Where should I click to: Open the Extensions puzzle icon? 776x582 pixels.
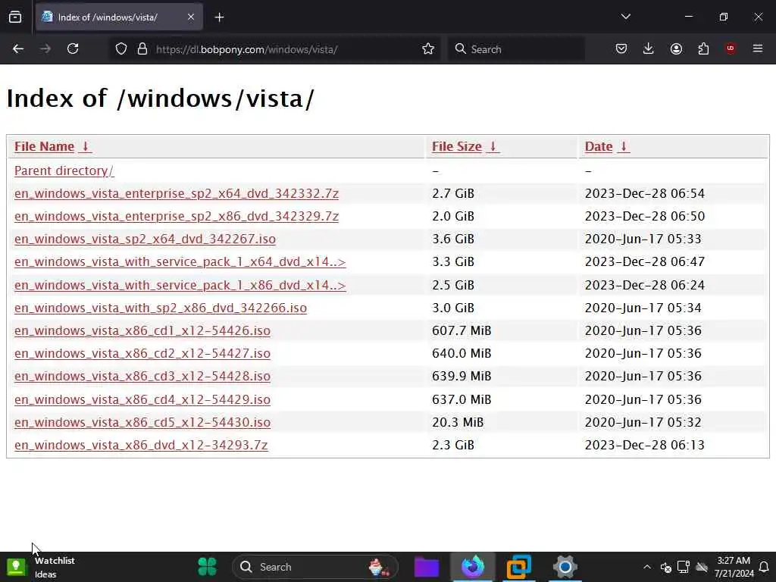[x=703, y=49]
